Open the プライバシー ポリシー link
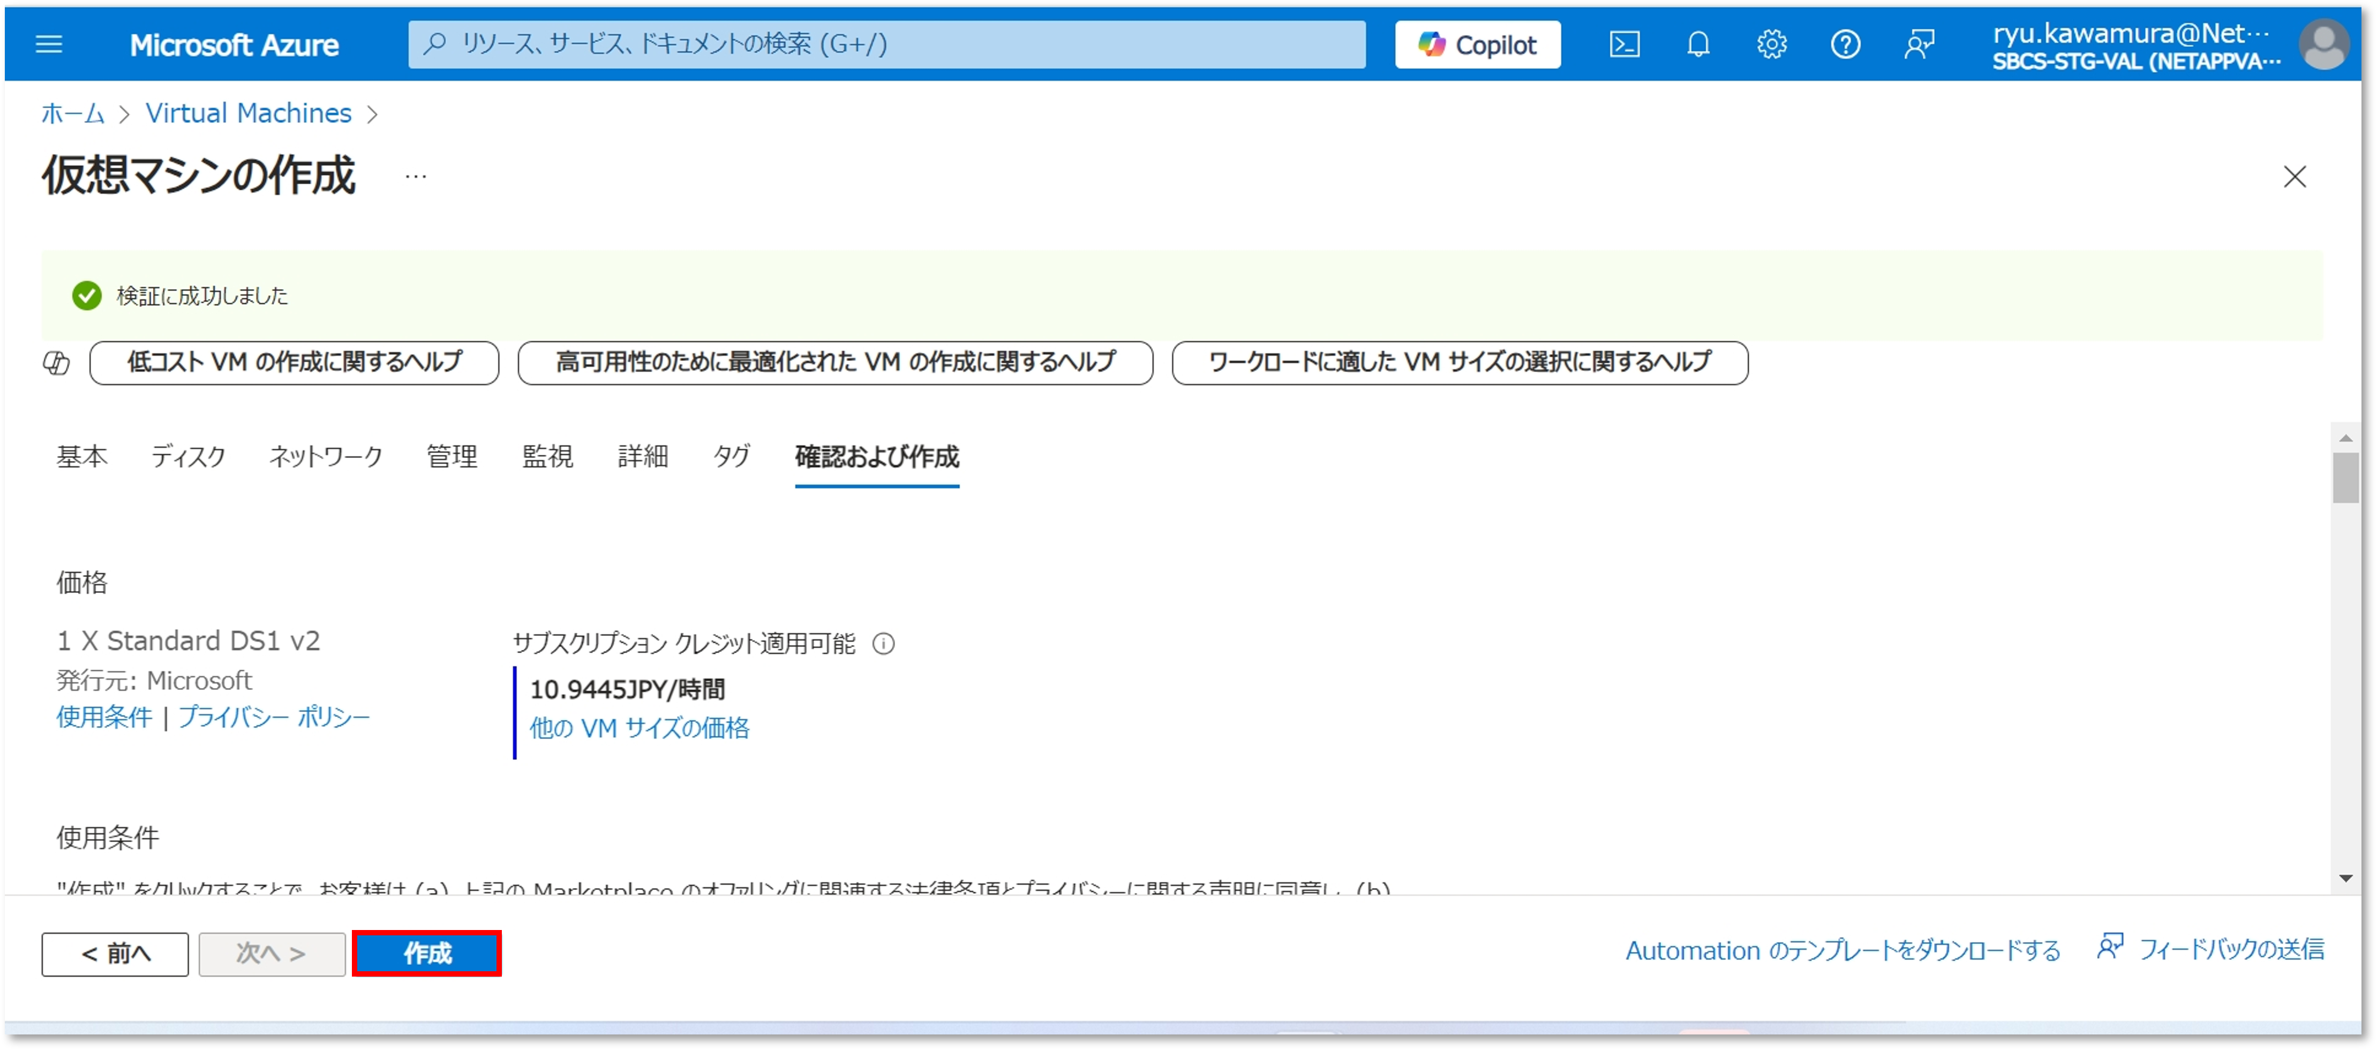Image resolution: width=2377 pixels, height=1050 pixels. point(274,717)
